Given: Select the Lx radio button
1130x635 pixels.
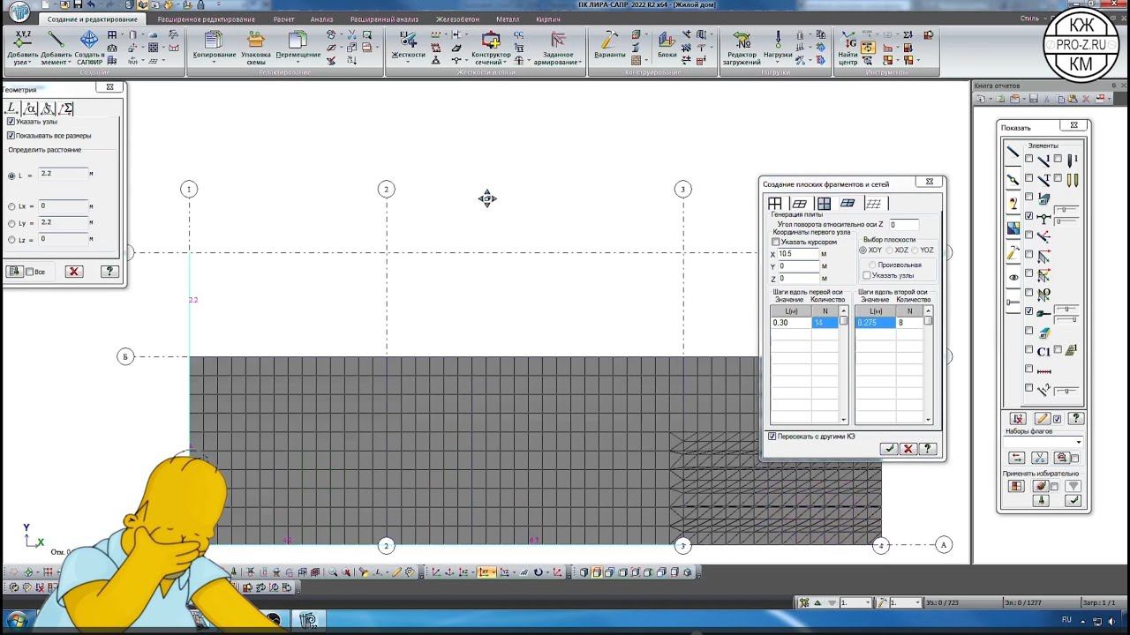Looking at the screenshot, I should [x=11, y=206].
